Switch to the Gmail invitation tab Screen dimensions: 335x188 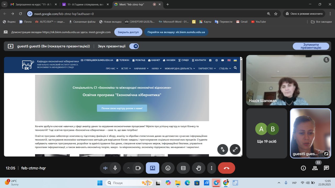click(x=31, y=4)
